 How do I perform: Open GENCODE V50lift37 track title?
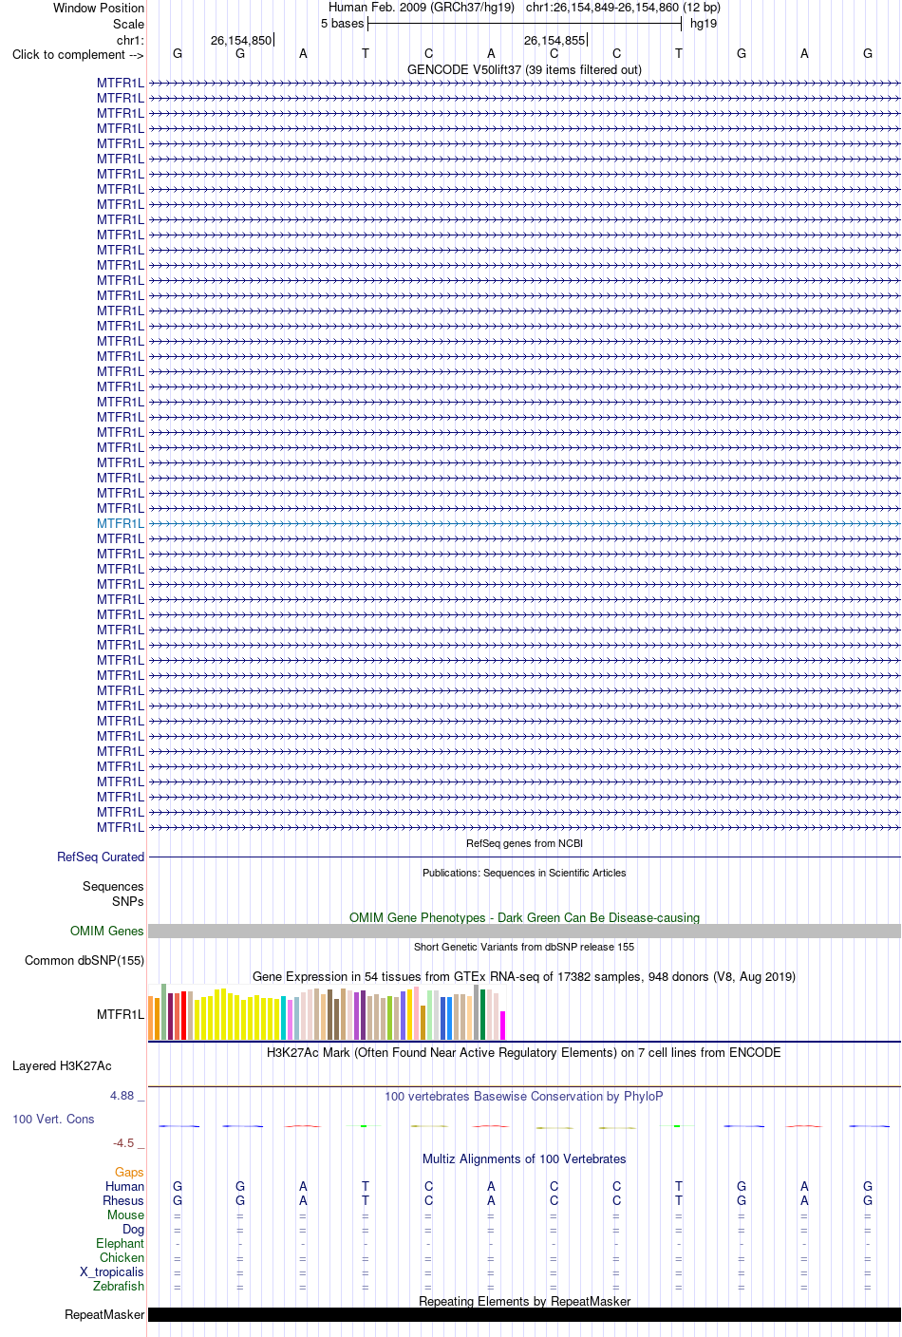point(524,69)
